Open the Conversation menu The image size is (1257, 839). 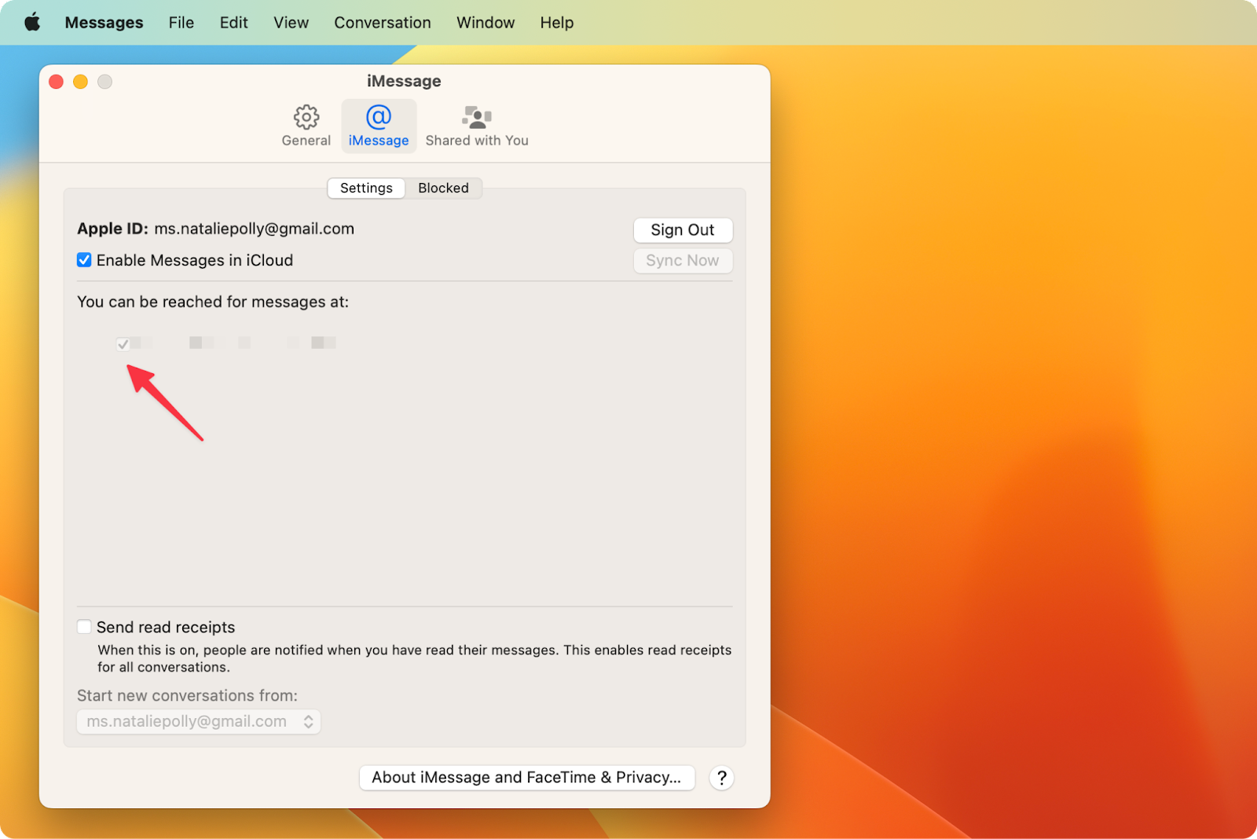click(x=383, y=22)
